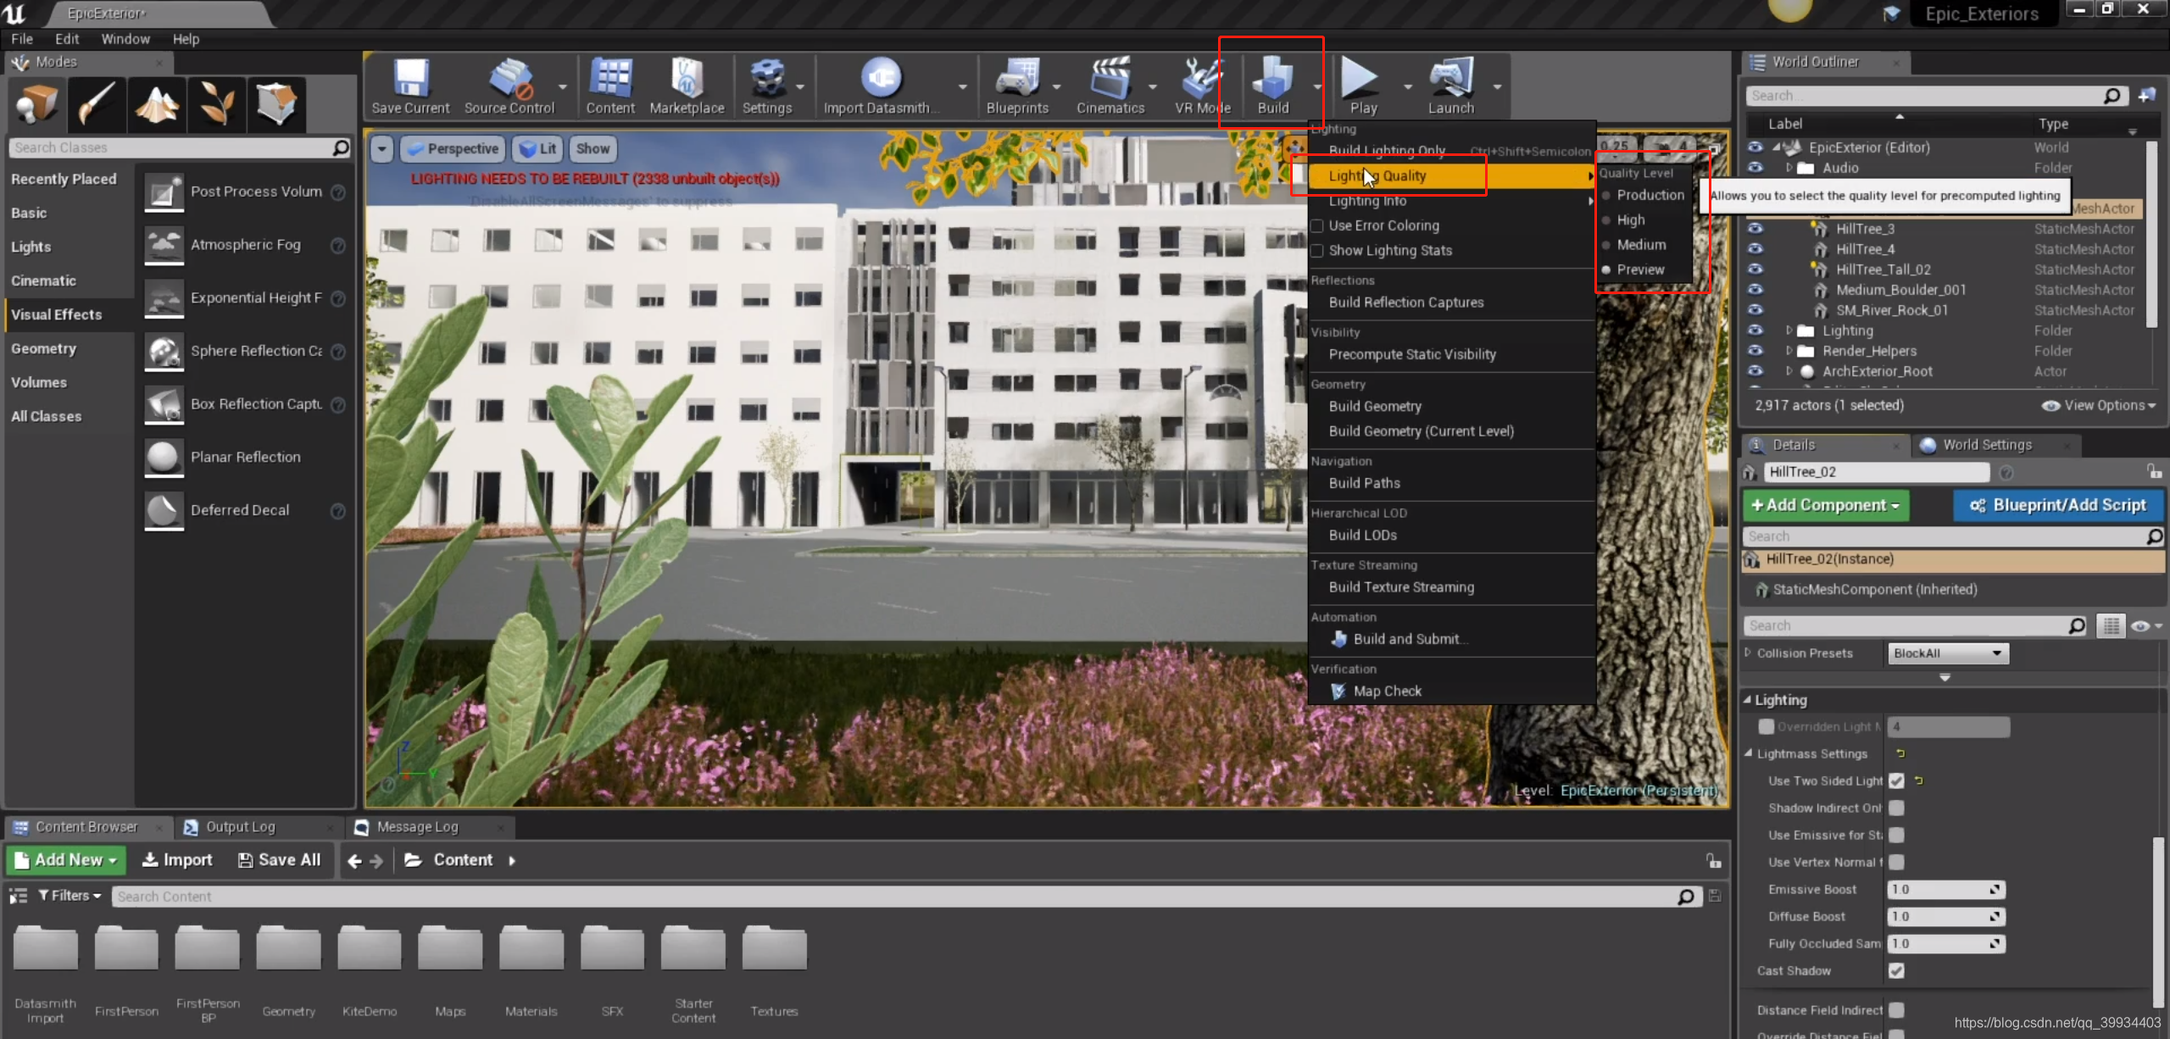Click the Blueprint/Add Script button

tap(2059, 505)
